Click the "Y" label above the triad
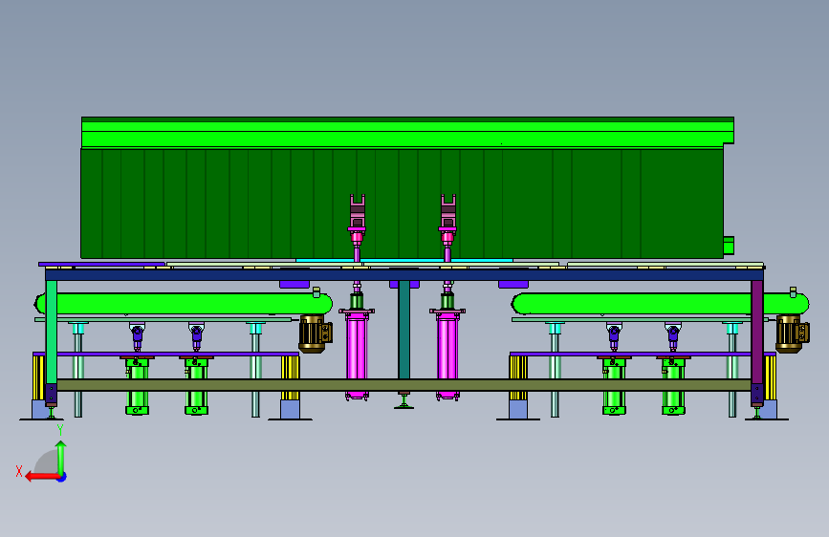This screenshot has height=537, width=829. [x=60, y=430]
